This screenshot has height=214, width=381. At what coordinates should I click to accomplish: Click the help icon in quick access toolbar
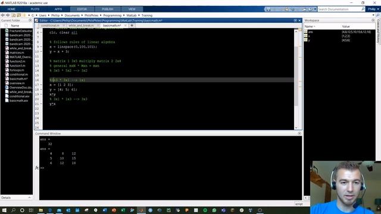click(x=310, y=10)
